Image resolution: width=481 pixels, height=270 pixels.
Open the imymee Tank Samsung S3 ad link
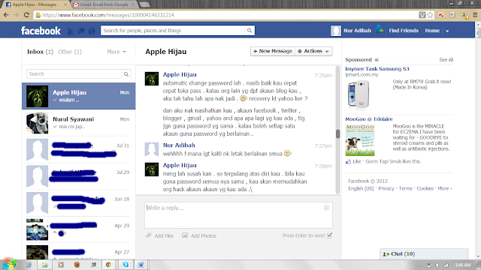point(377,68)
